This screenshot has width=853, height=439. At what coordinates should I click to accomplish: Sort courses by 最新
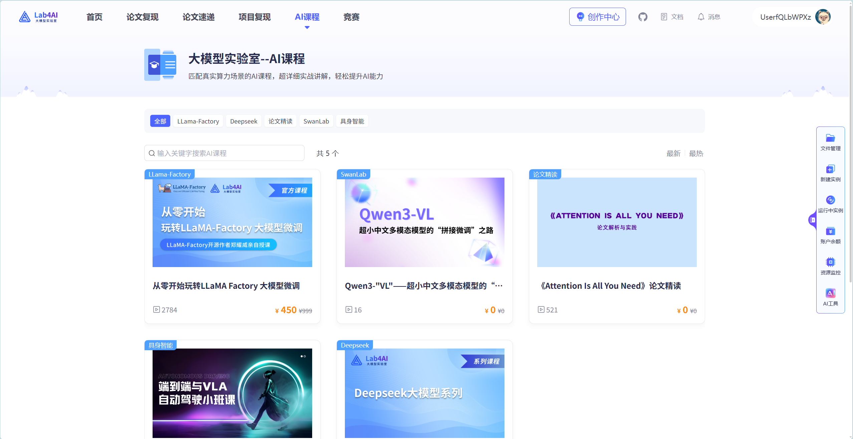673,154
